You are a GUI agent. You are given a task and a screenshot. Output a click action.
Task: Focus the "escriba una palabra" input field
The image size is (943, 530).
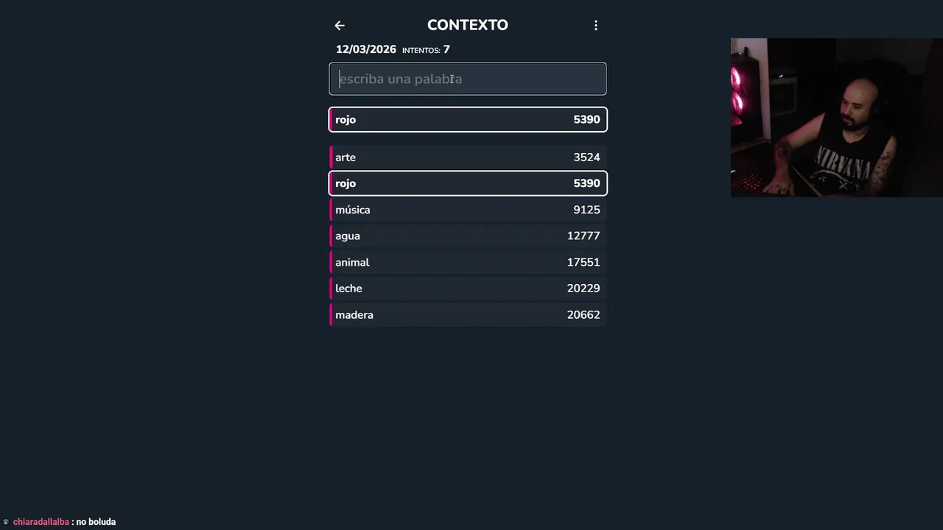click(x=468, y=79)
